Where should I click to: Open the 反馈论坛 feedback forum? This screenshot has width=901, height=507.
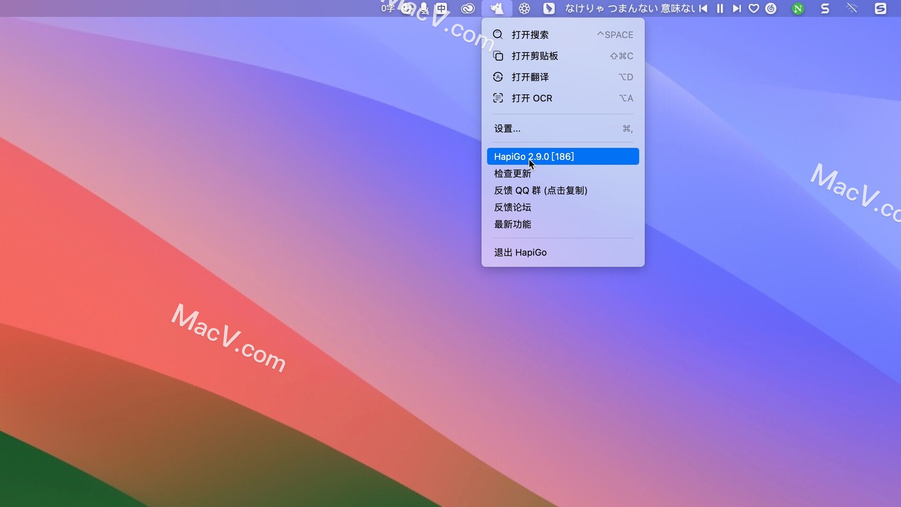563,207
